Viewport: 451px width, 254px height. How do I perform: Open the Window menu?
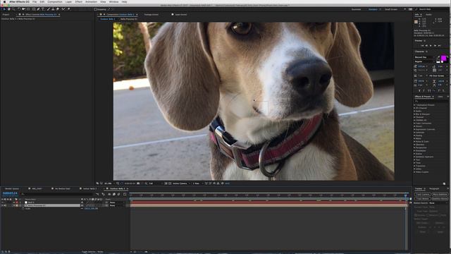(113, 1)
